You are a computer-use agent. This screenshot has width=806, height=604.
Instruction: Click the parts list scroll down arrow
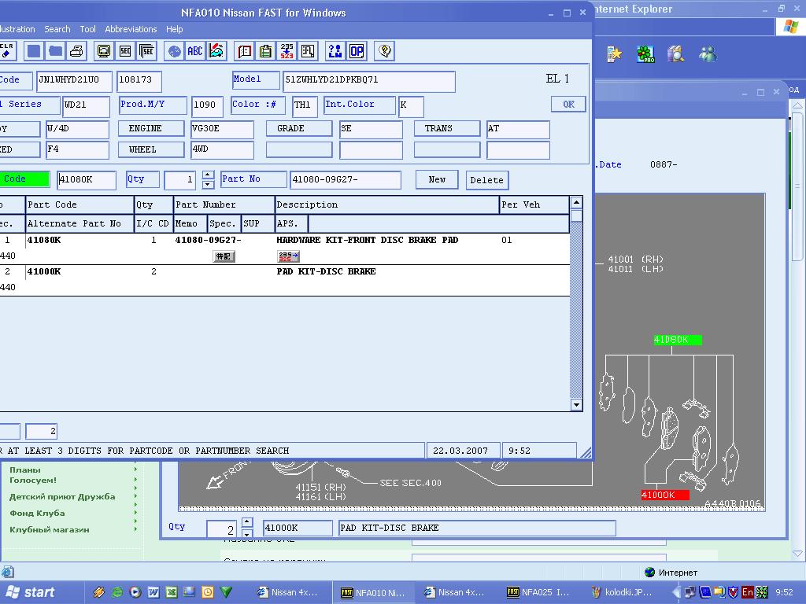point(576,405)
